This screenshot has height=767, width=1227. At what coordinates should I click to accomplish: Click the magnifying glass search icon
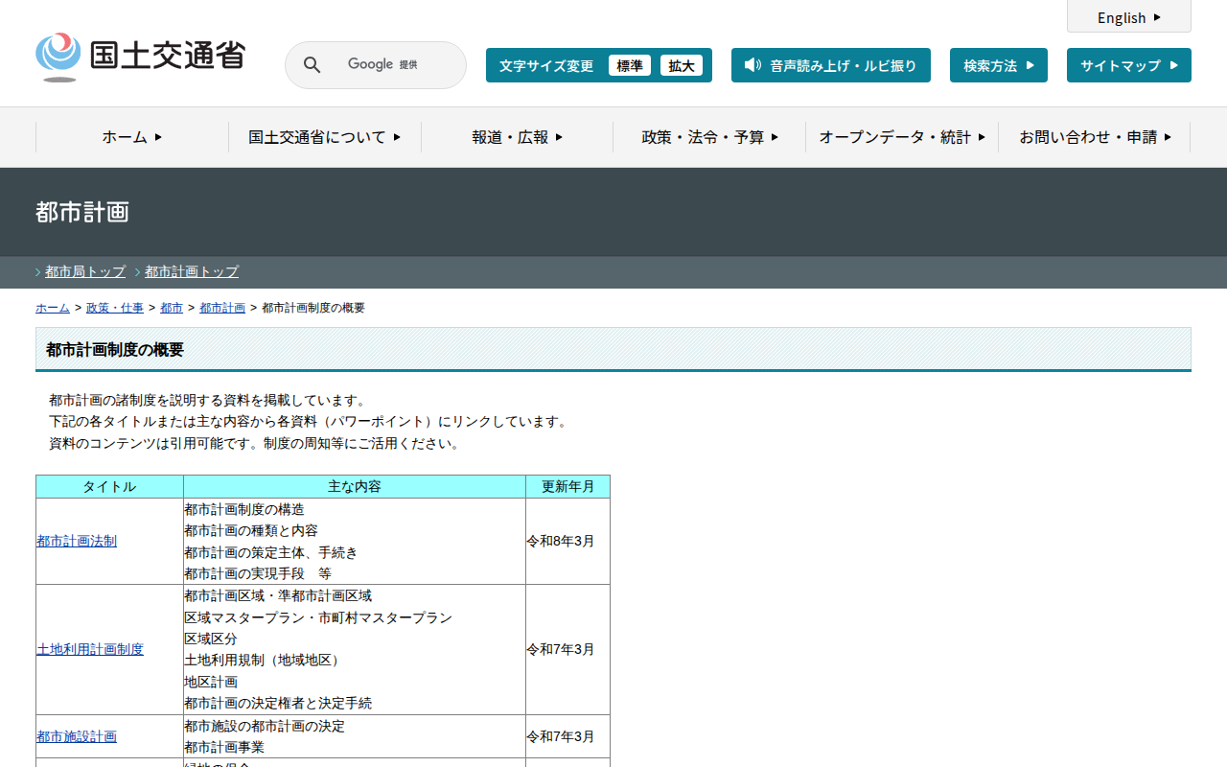pos(312,65)
